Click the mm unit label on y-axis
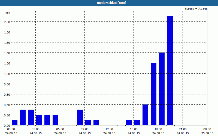The image size is (218, 136). pyautogui.click(x=8, y=13)
